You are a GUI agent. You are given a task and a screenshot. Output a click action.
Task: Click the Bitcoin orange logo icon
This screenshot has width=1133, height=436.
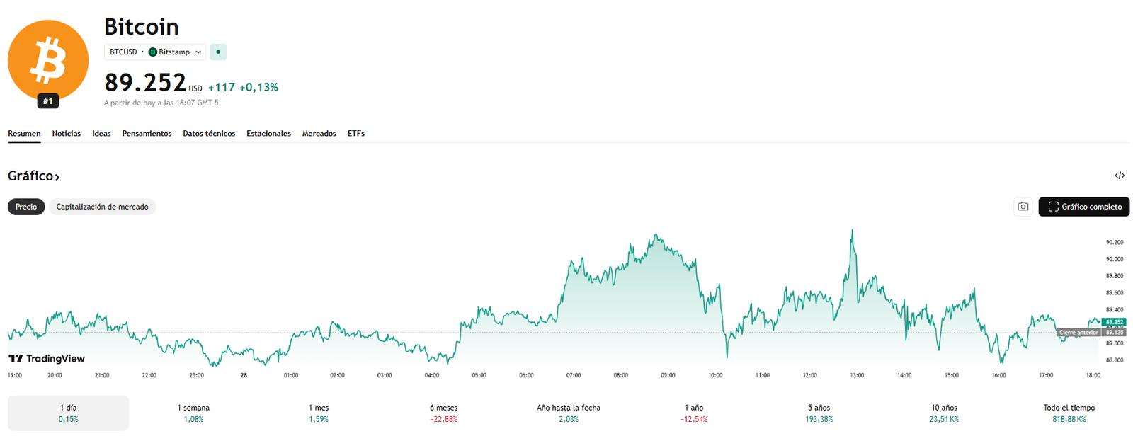pos(48,61)
